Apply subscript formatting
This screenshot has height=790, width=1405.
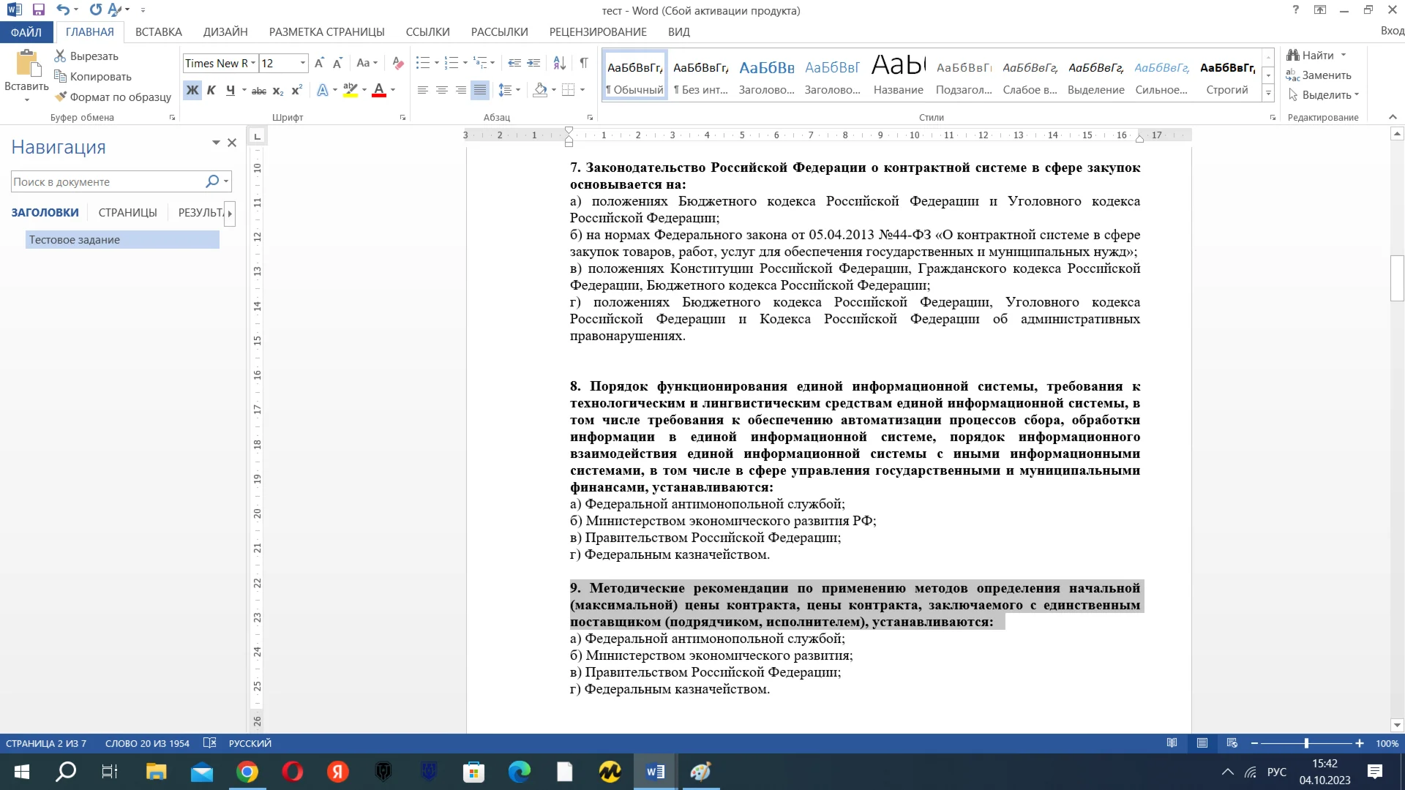(278, 91)
